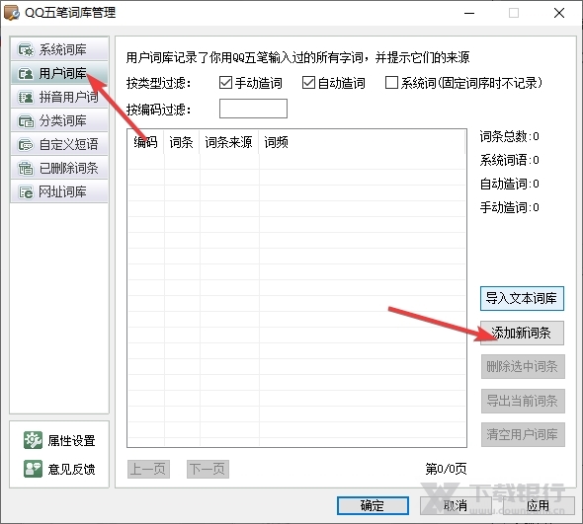Screen dimensions: 583x524
Task: Close the QQ五笔词库管理 window
Action: coord(559,13)
